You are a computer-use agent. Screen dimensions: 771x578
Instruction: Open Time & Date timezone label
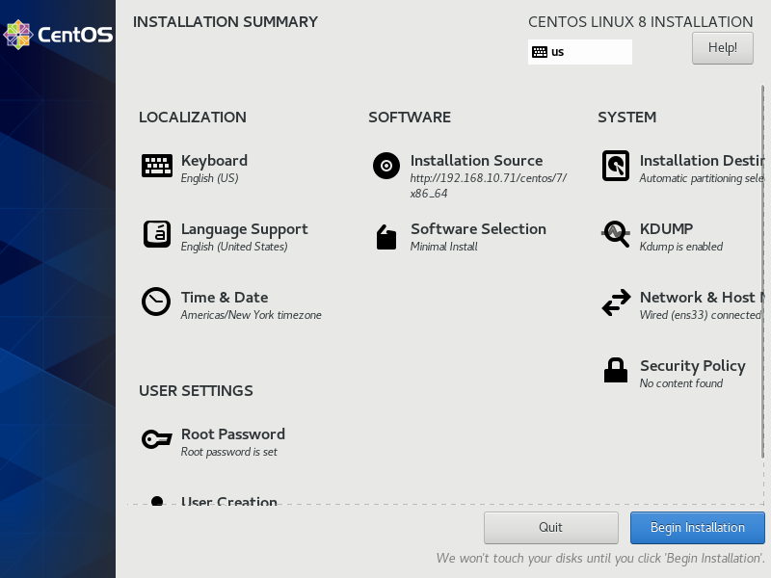pyautogui.click(x=252, y=315)
